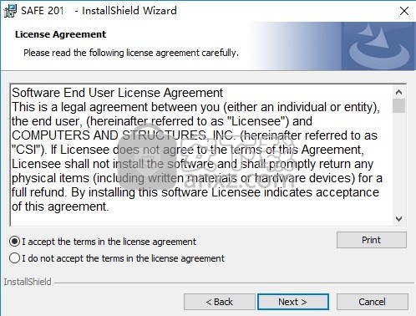The width and height of the screenshot is (416, 316).
Task: Click the 'Software End User License Agreement' title line
Action: tap(117, 93)
